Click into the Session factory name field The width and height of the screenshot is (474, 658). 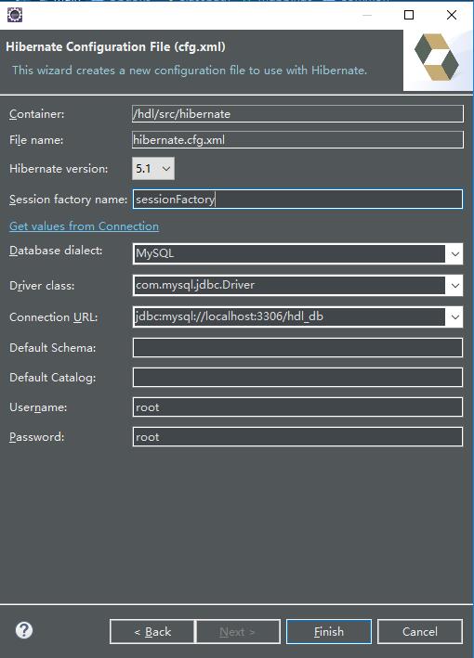coord(297,199)
